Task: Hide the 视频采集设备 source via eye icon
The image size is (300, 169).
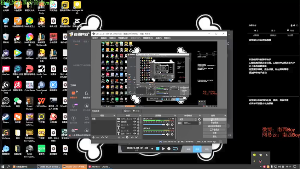Action: pos(135,119)
